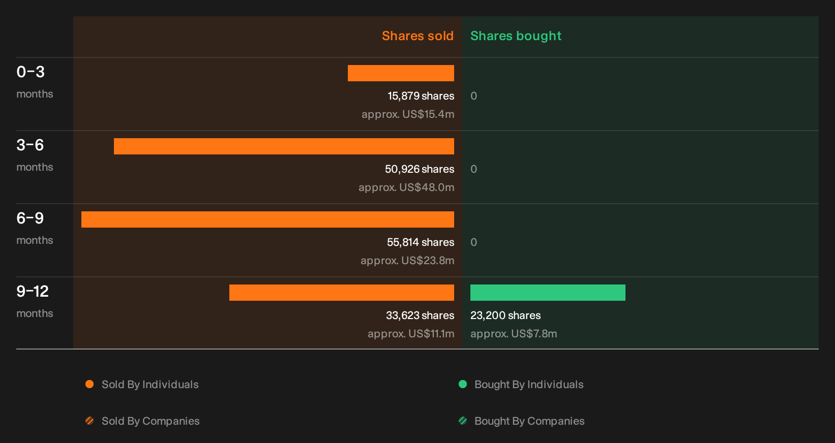Select the 3-6 months orange sold bar
This screenshot has height=443, width=835.
(284, 146)
